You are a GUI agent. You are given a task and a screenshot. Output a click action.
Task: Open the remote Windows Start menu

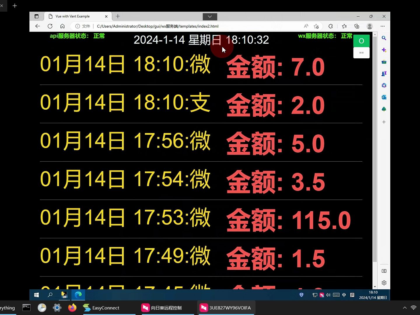36,295
